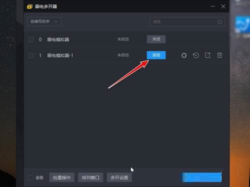Click the blue 启动 button for 雷电模拟器-1
Viewport: 250px width, 187px height.
tap(156, 55)
